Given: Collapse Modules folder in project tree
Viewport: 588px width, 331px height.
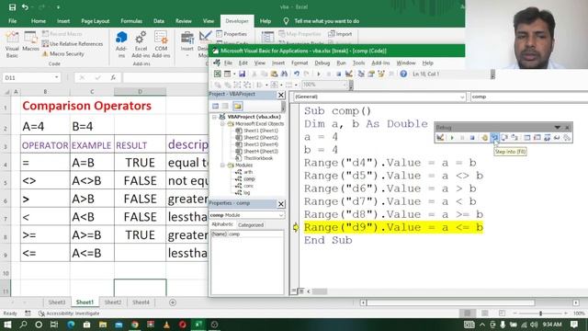Looking at the screenshot, I should pyautogui.click(x=222, y=165).
